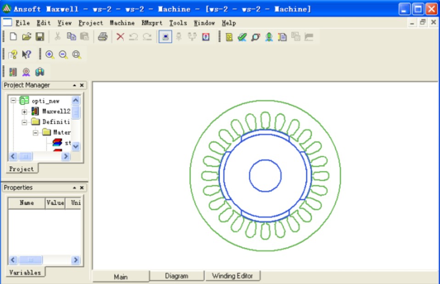Click the What's This pointer help icon
Viewport: 440px width, 284px height.
coord(27,54)
